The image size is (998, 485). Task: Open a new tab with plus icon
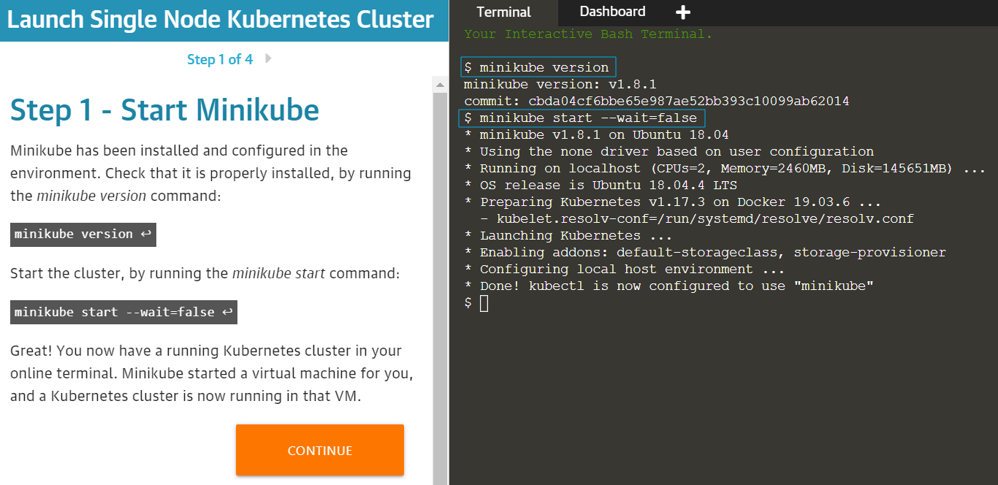683,12
